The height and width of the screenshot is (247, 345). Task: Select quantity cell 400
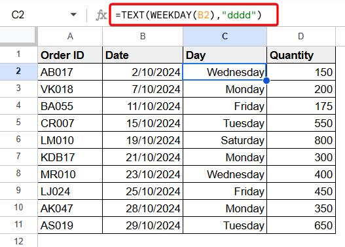(x=301, y=174)
